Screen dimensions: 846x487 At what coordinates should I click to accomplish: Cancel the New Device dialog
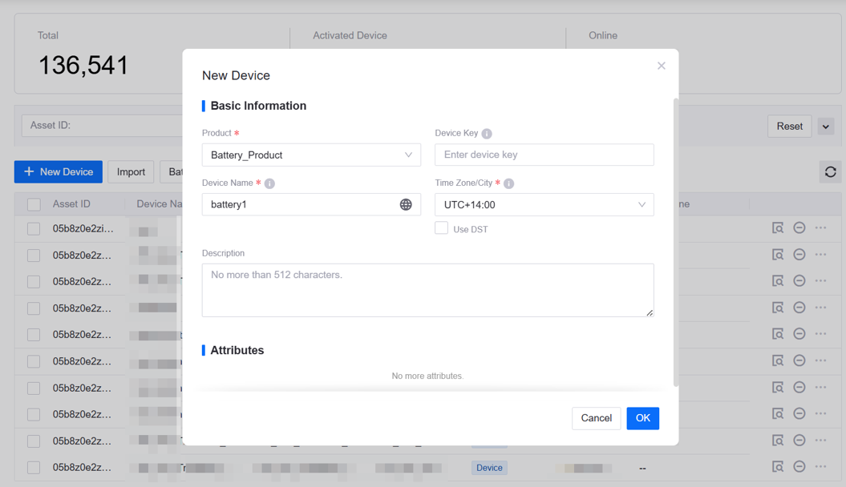coord(596,418)
